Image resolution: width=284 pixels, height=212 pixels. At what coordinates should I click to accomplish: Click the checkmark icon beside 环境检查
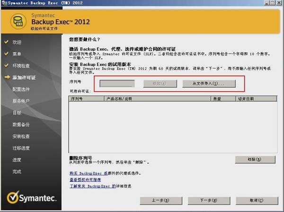pos(6,65)
